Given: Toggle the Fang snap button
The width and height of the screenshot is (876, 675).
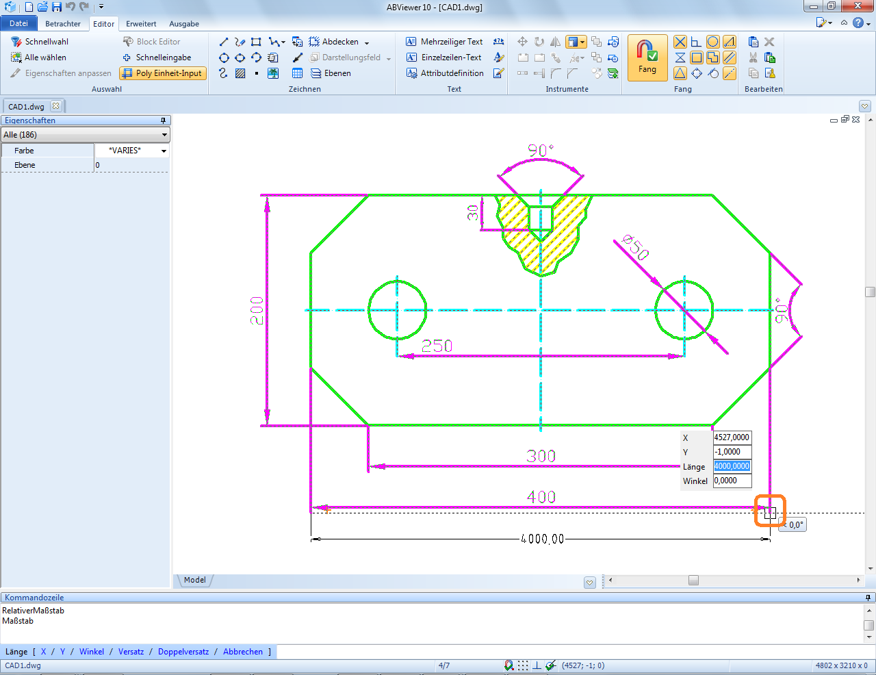Looking at the screenshot, I should click(x=647, y=57).
